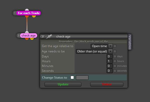This screenshot has height=102, width=150.
Task: Select the check age block
Action: coord(29,36)
